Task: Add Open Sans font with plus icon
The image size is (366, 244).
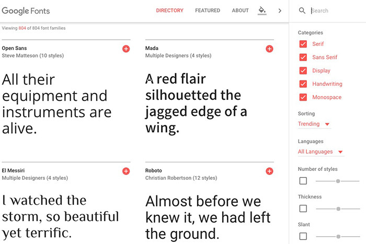Action: point(125,49)
